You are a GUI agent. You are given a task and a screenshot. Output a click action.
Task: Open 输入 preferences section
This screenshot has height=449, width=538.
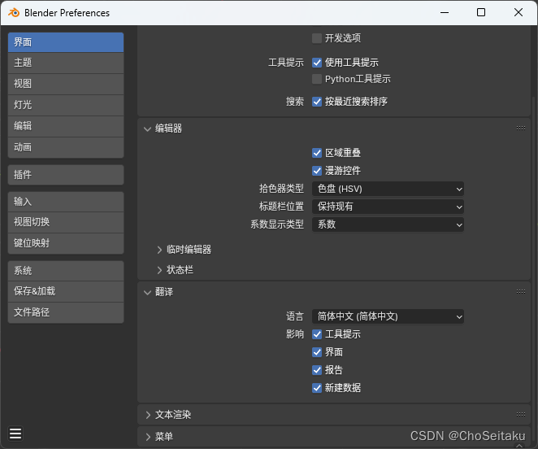pos(66,202)
